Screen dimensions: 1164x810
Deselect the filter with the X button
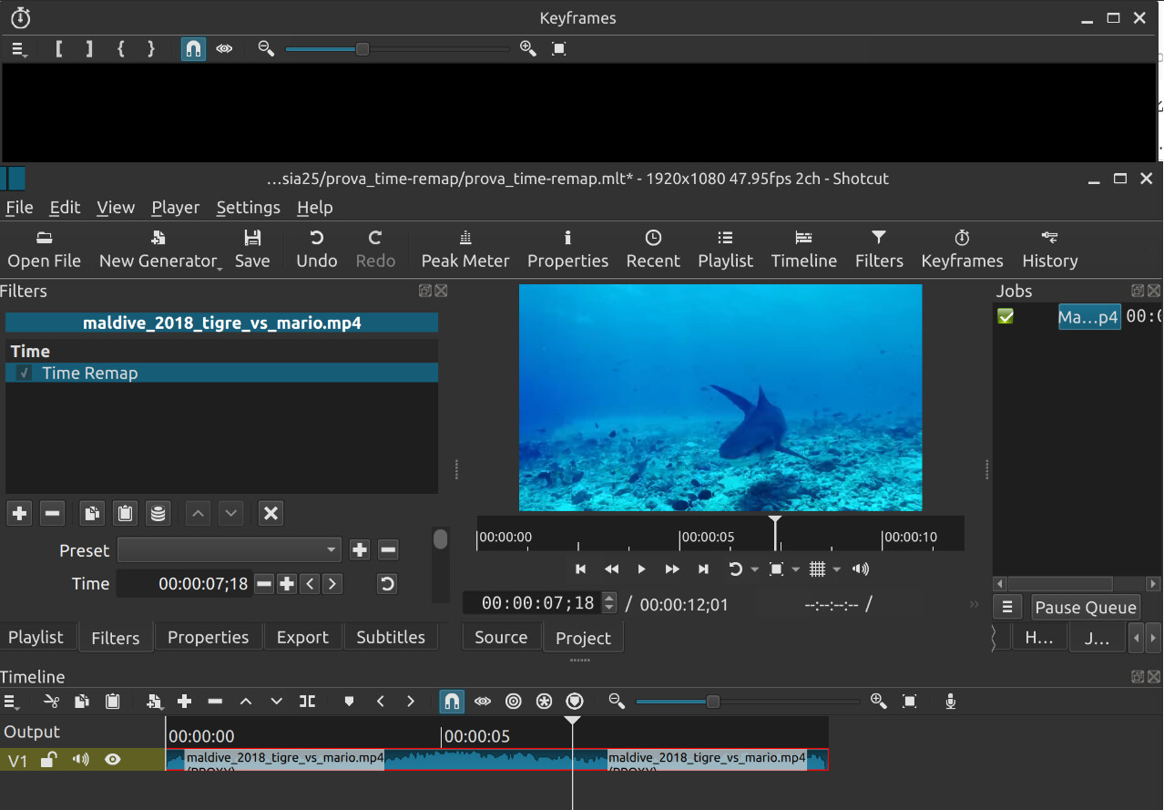coord(271,513)
